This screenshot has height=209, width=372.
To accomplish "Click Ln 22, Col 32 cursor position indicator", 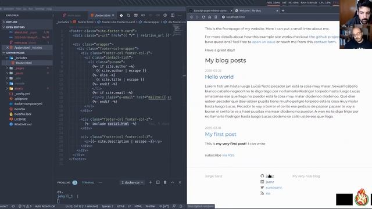I will pos(81,207).
